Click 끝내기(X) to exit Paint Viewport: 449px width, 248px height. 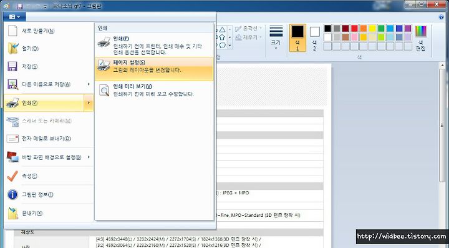(x=49, y=213)
